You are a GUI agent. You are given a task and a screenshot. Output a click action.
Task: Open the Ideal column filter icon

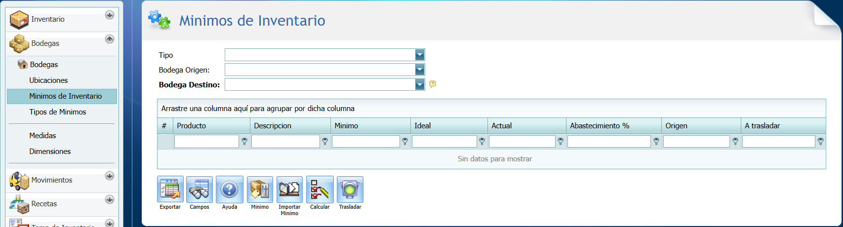click(x=482, y=142)
